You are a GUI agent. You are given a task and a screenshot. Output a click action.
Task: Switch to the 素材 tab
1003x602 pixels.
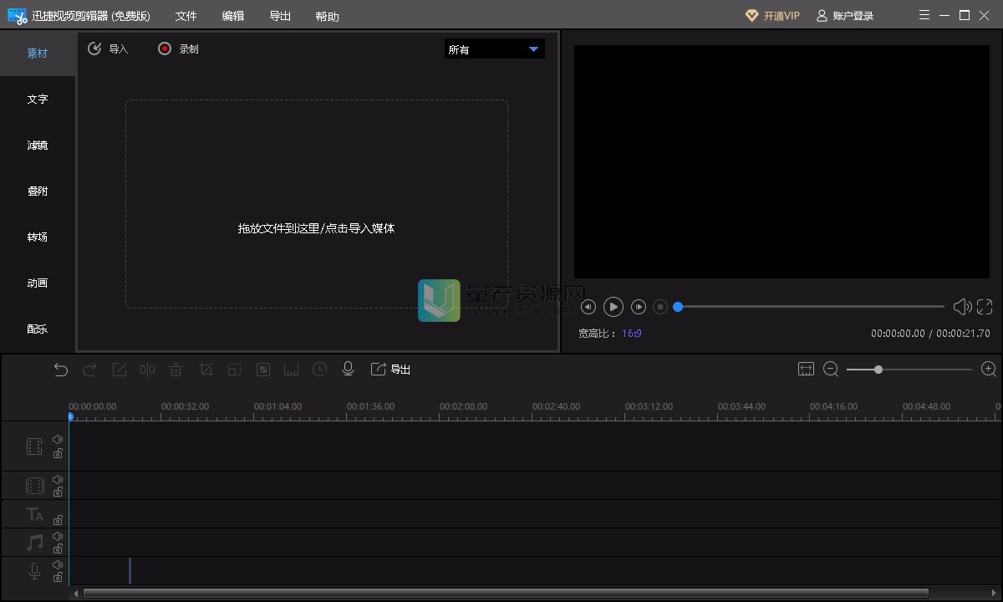click(x=38, y=54)
